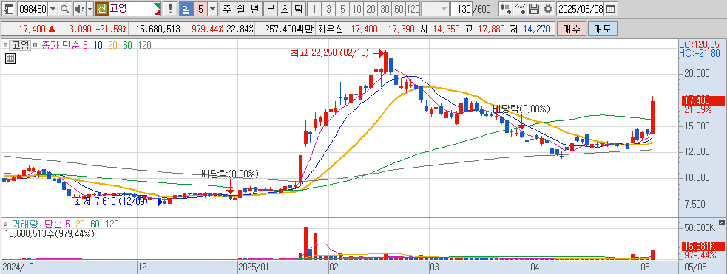
Task: Expand the period value 5 dropdown
Action: (x=213, y=8)
